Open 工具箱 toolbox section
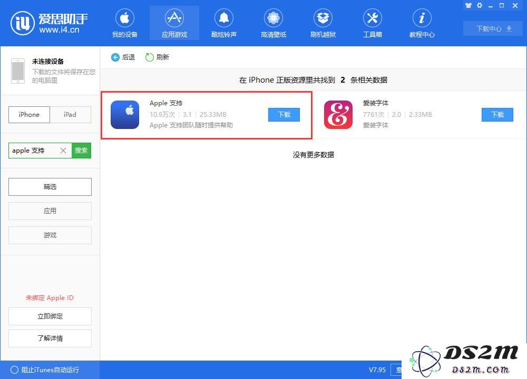Image resolution: width=527 pixels, height=379 pixels. [373, 23]
